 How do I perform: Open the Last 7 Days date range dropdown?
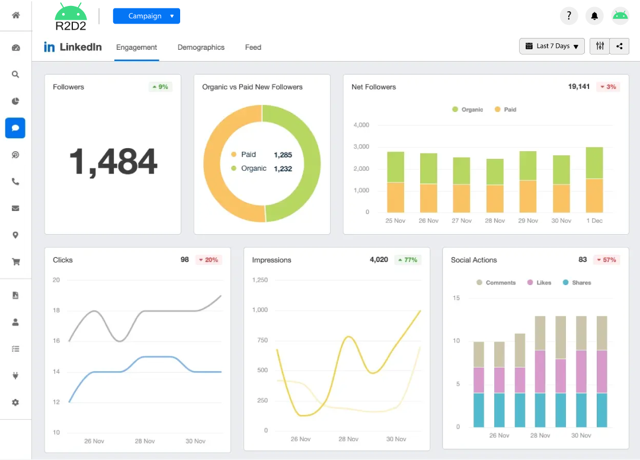(552, 46)
